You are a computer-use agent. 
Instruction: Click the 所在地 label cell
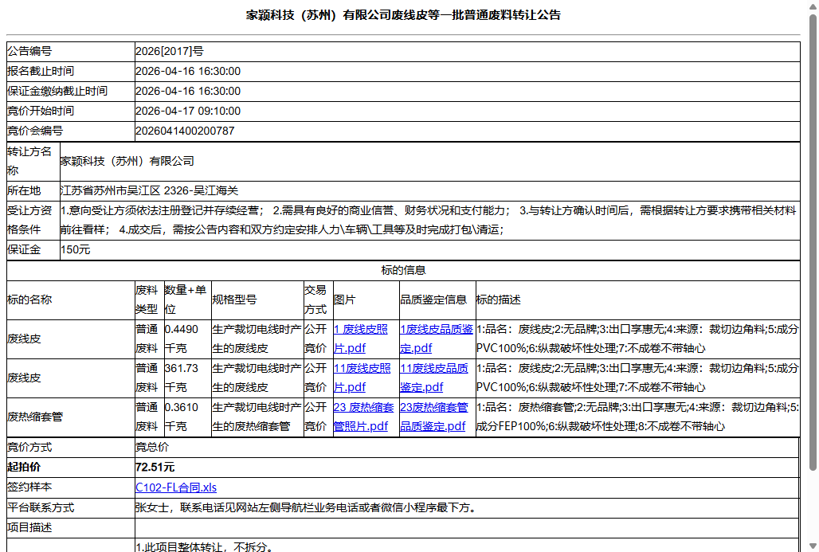click(x=33, y=190)
